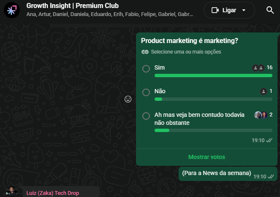Image resolution: width=280 pixels, height=197 pixels.
Task: Check the 'Ah mas veja bem' poll option
Action: point(146,116)
